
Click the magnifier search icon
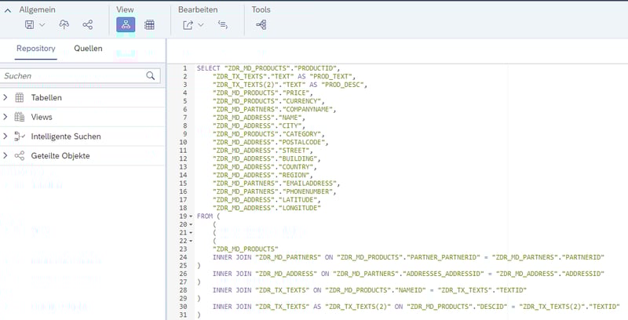(151, 75)
